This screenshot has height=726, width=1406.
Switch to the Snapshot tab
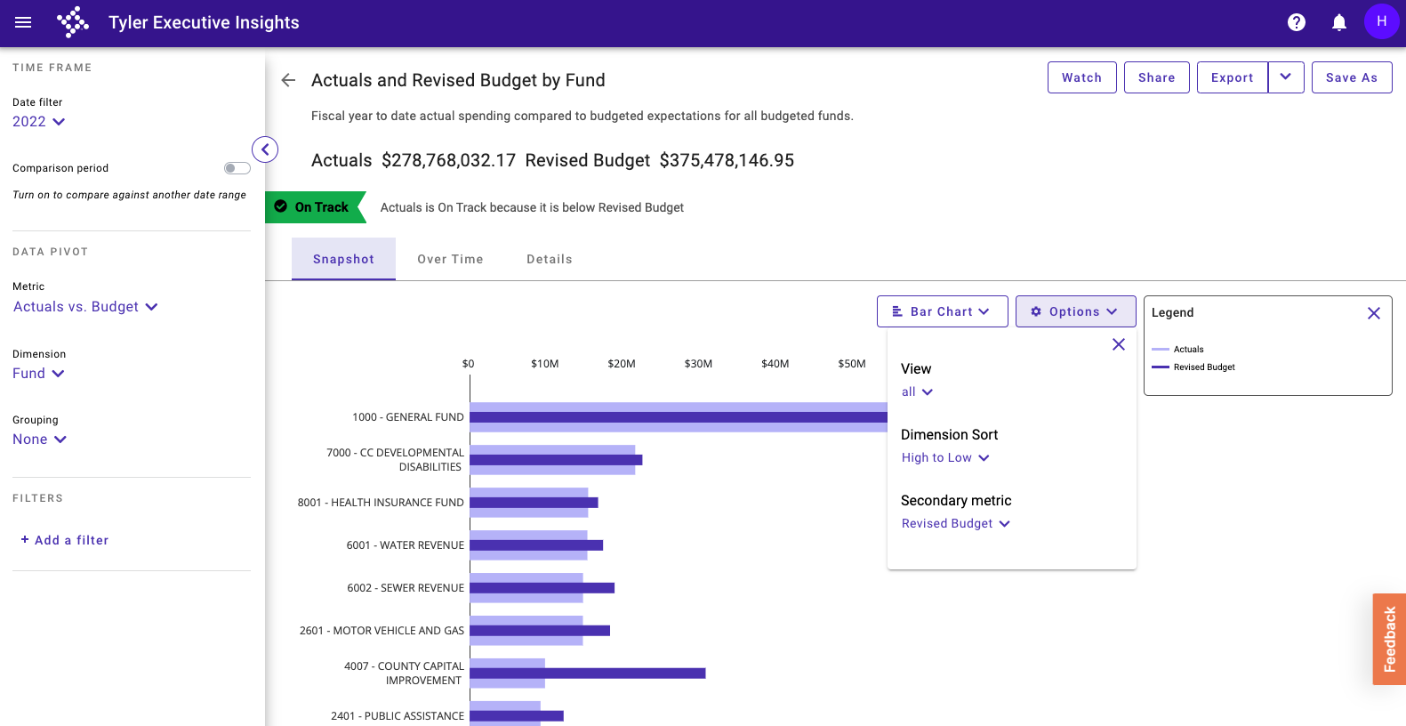(343, 259)
